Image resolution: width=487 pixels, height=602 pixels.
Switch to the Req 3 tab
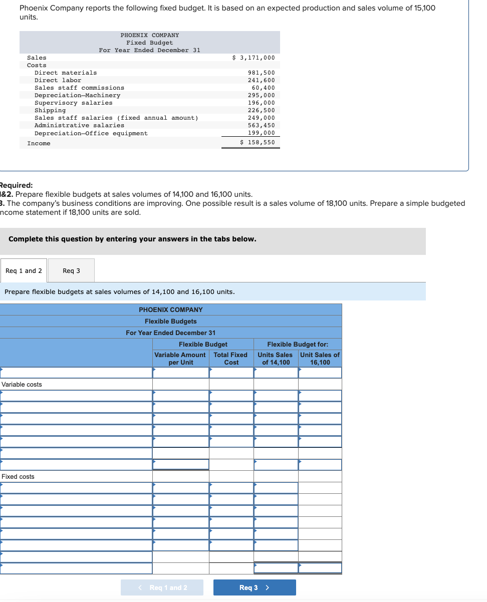tap(71, 271)
